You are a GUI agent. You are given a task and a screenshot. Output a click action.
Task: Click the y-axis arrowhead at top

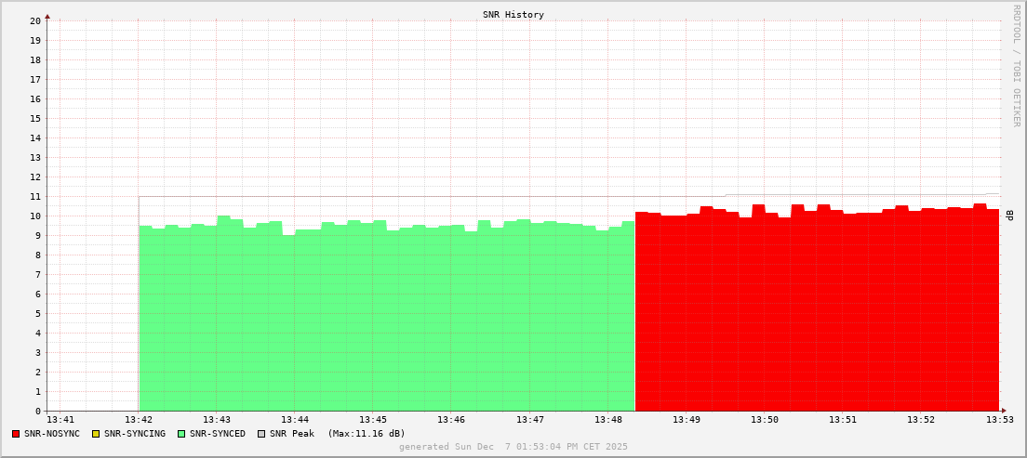click(x=47, y=16)
